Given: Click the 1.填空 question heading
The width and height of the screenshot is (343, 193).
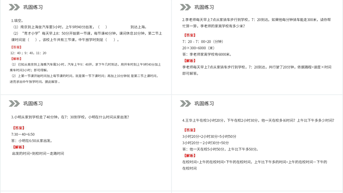Looking at the screenshot, I should point(17,20).
